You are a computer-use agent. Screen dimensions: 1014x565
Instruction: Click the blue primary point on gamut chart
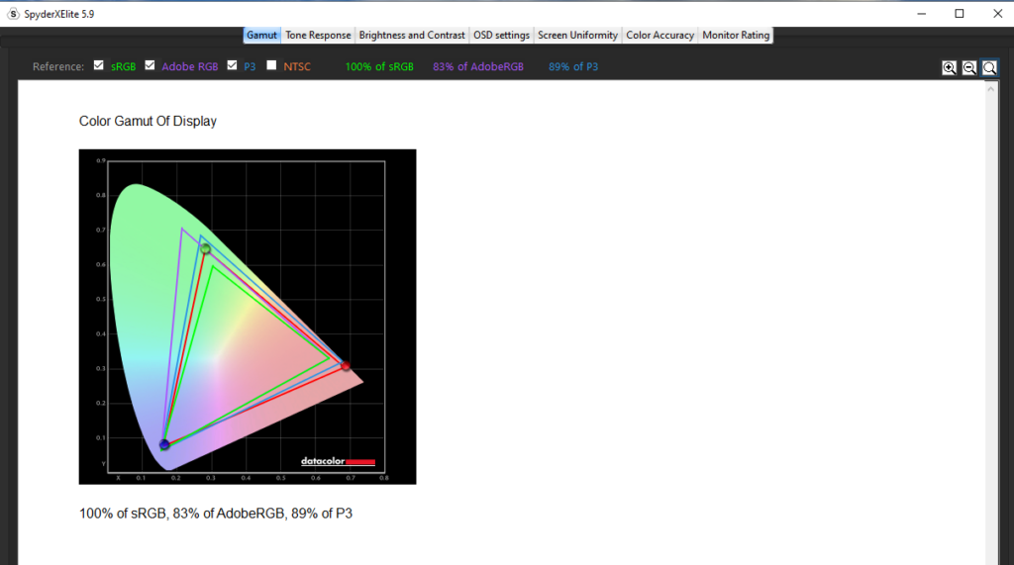tap(164, 445)
